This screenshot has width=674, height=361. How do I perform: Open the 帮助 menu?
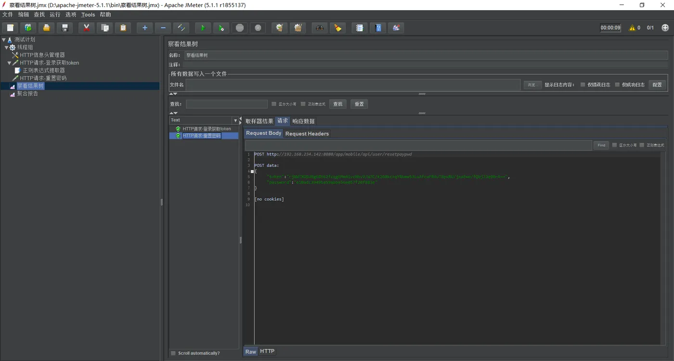click(x=105, y=15)
